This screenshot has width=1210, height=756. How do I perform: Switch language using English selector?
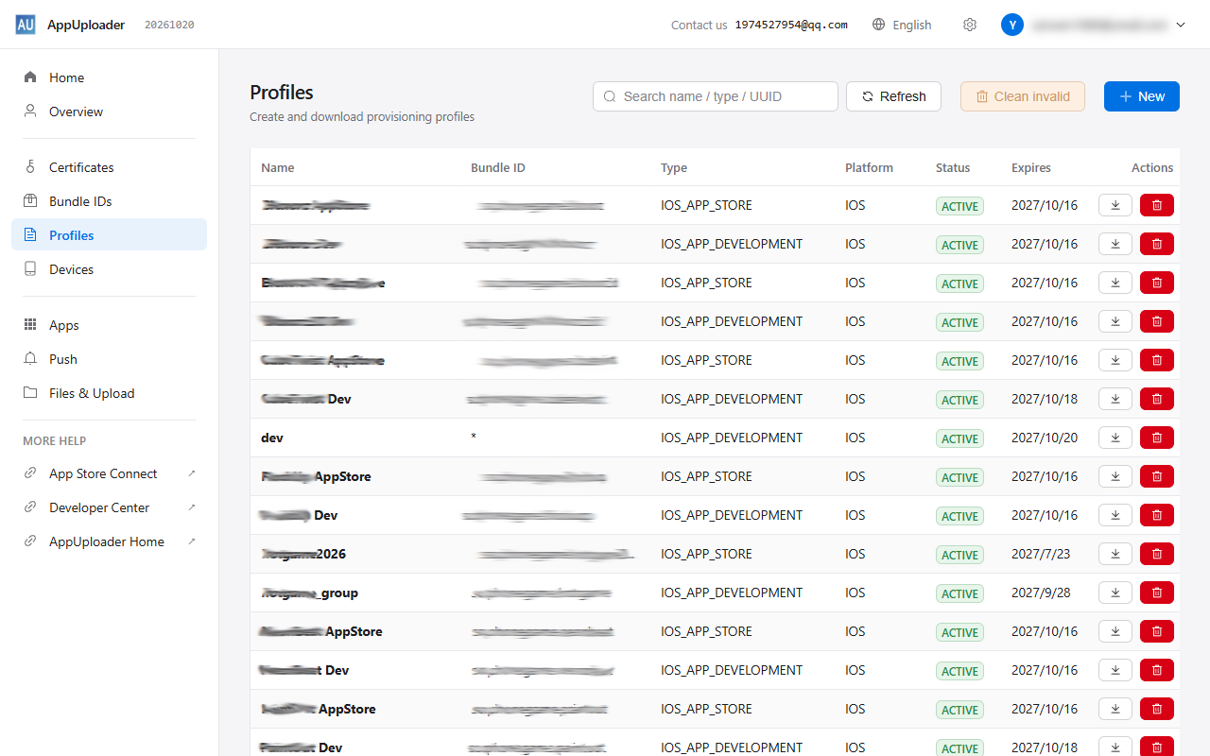pyautogui.click(x=902, y=25)
